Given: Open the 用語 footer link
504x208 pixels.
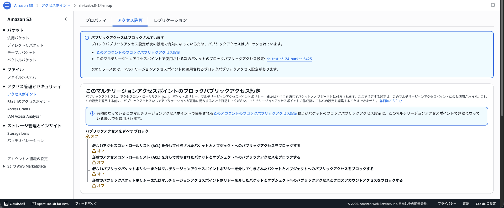Looking at the screenshot, I should (466, 204).
